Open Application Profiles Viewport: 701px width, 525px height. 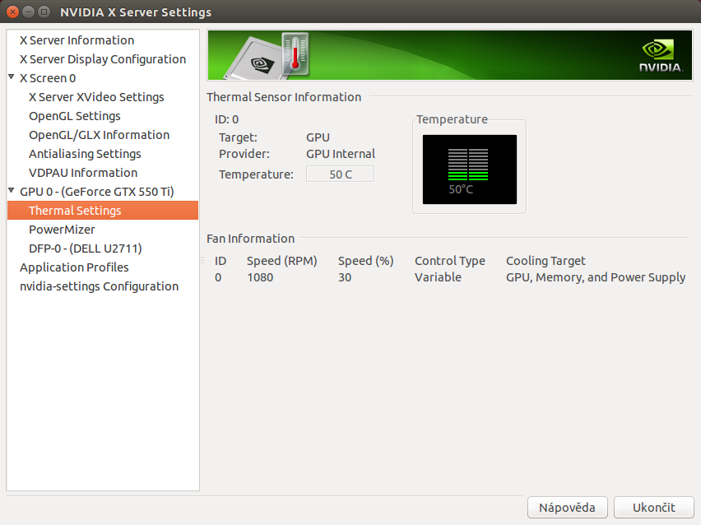[74, 267]
